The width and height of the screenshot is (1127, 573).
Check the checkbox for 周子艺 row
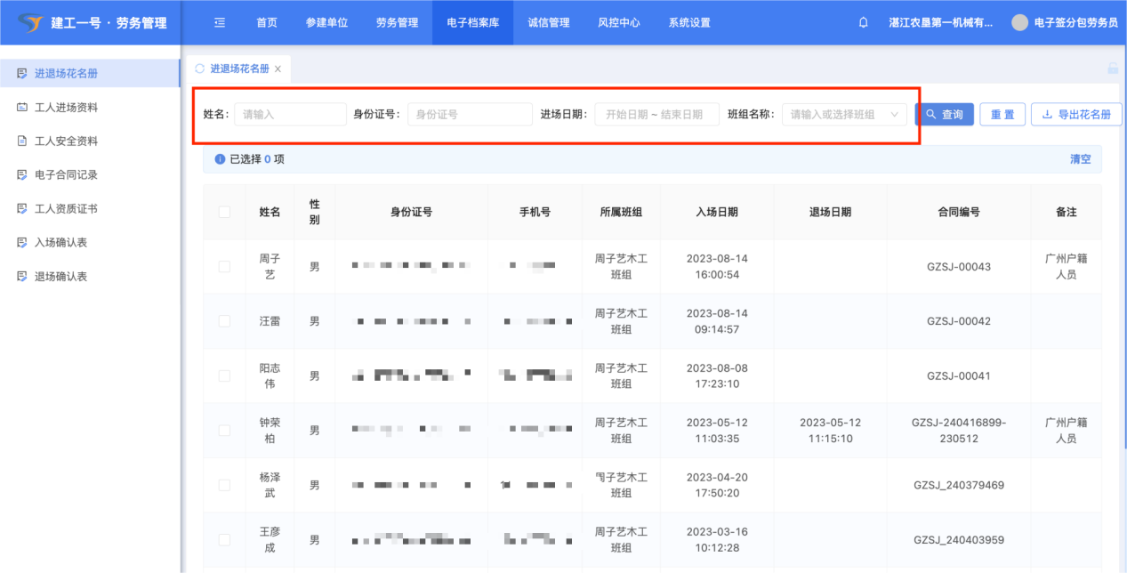point(224,267)
